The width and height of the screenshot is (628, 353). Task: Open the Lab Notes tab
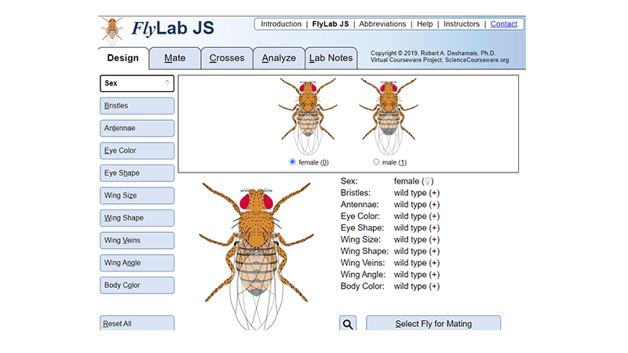330,58
